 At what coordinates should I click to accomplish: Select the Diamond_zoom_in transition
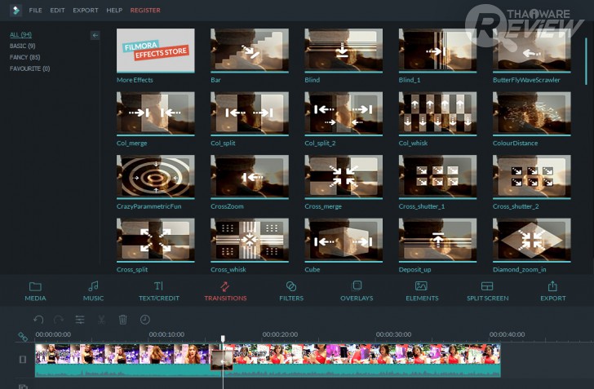[x=531, y=240]
